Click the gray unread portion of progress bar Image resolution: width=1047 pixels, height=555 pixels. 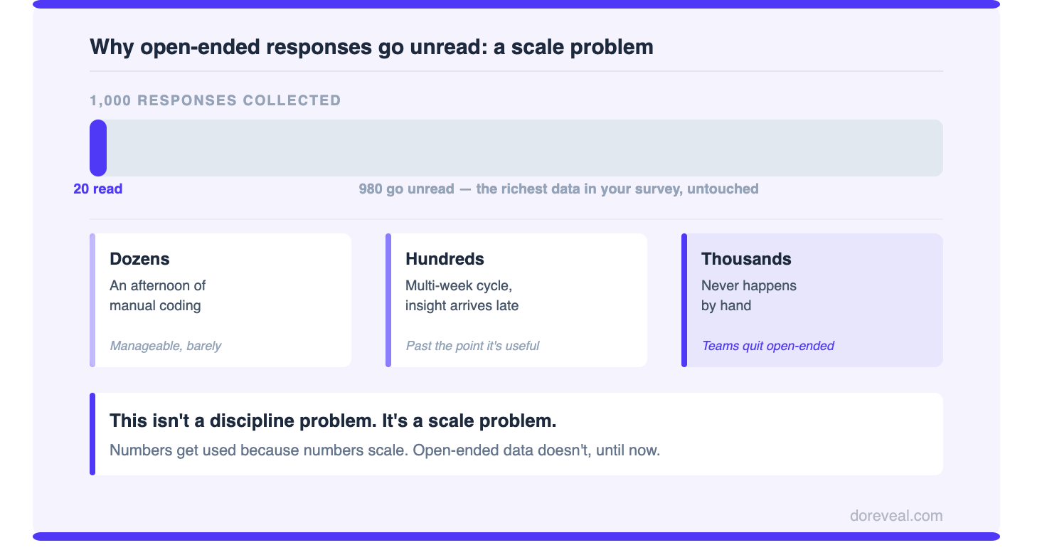pyautogui.click(x=525, y=148)
